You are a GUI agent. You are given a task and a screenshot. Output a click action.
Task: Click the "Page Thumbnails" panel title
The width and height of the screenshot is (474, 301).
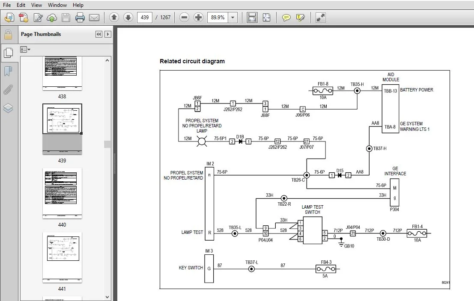[x=41, y=34]
